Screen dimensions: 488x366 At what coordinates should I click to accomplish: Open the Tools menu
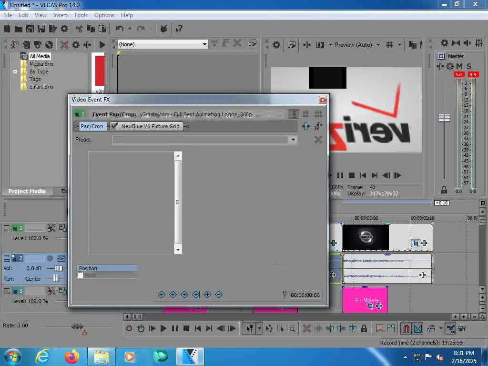click(x=81, y=15)
